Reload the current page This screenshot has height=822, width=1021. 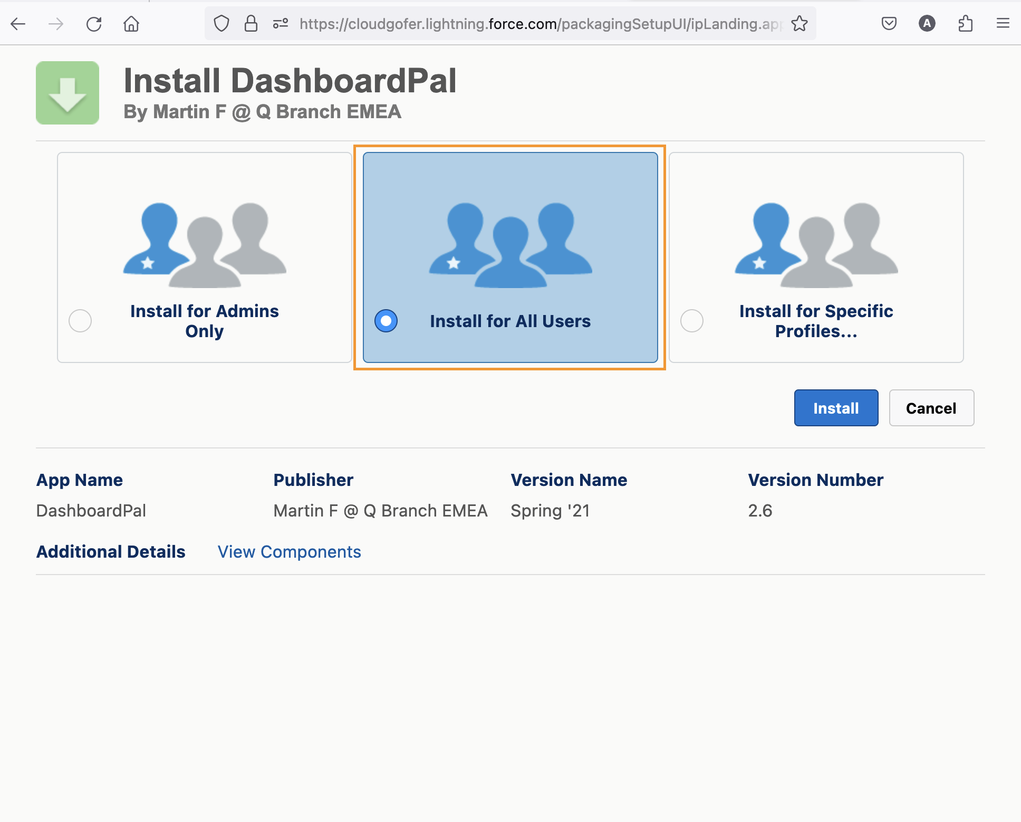94,23
